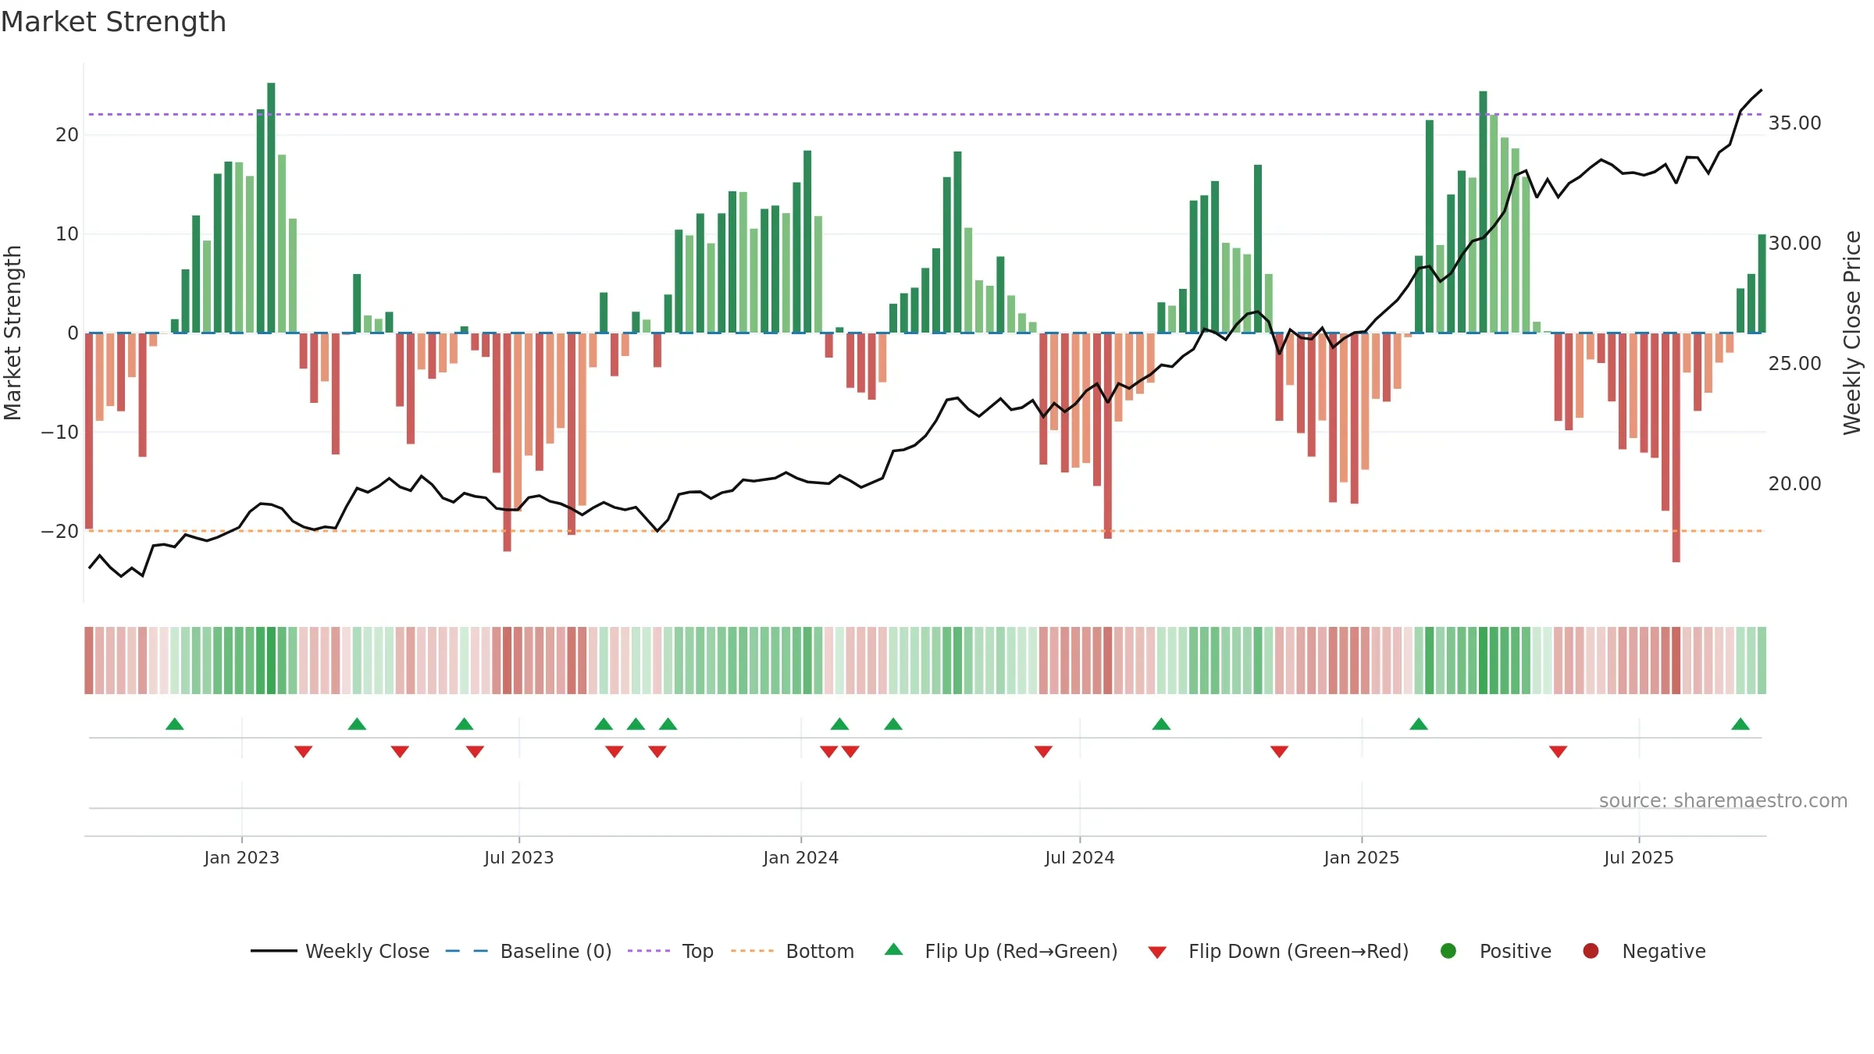The width and height of the screenshot is (1874, 1054).
Task: Toggle the Weekly Close legend entry
Action: [x=340, y=951]
